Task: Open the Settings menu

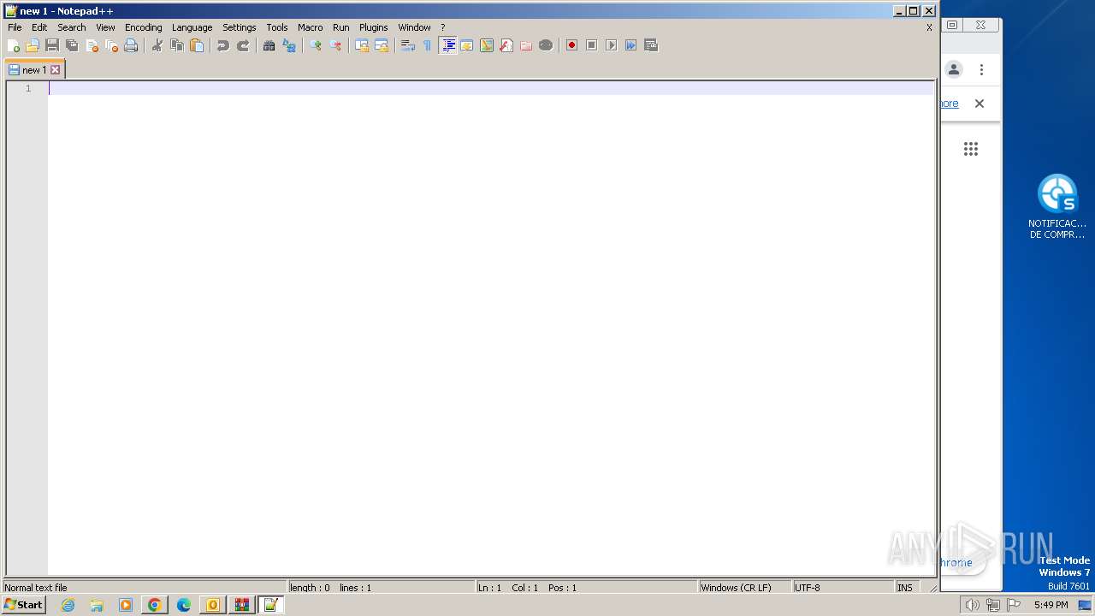Action: click(240, 27)
